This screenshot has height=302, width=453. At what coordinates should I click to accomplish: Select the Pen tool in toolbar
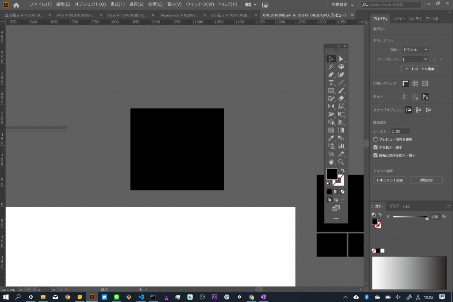pyautogui.click(x=331, y=75)
